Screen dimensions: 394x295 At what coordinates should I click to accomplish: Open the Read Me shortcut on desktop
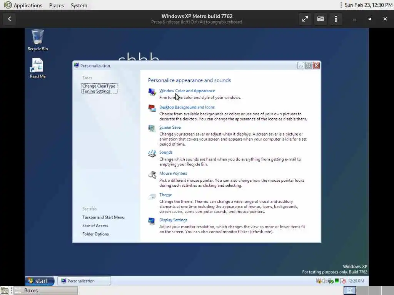(x=38, y=68)
